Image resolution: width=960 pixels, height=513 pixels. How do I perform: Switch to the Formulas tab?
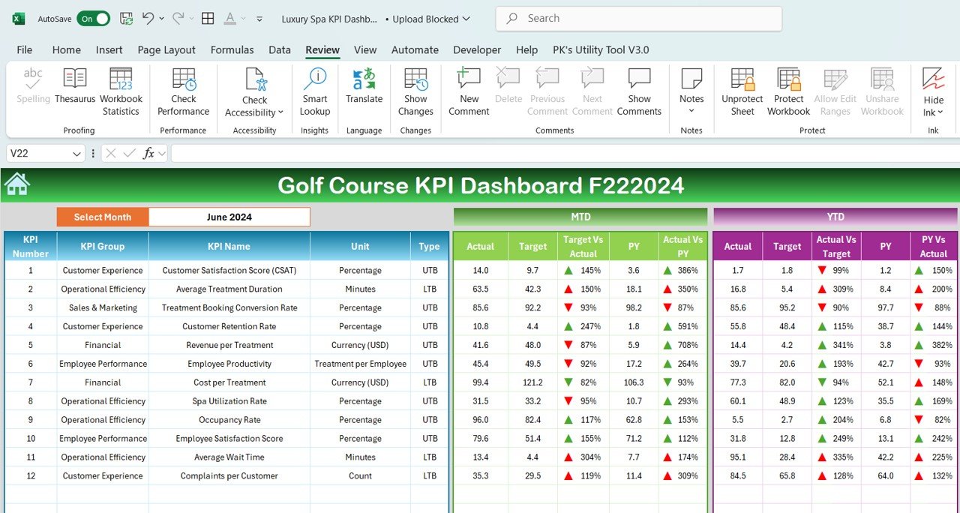[232, 49]
